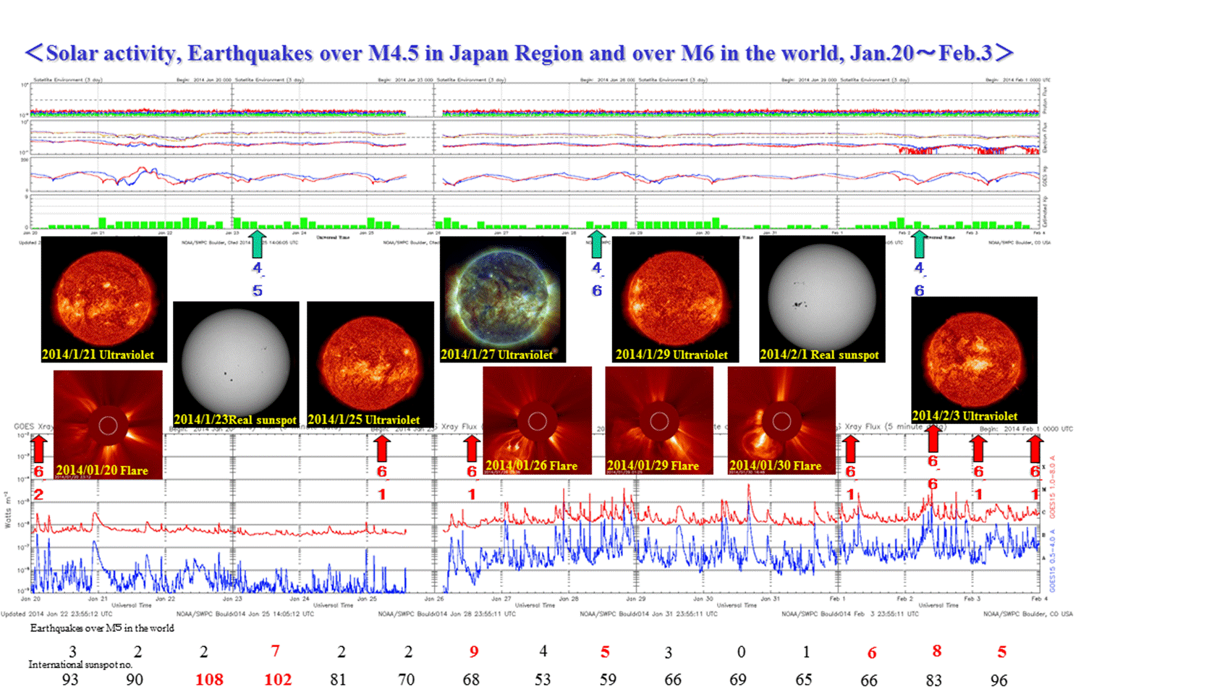This screenshot has height=689, width=1225.
Task: Click the sunspot number 65
Action: click(804, 680)
